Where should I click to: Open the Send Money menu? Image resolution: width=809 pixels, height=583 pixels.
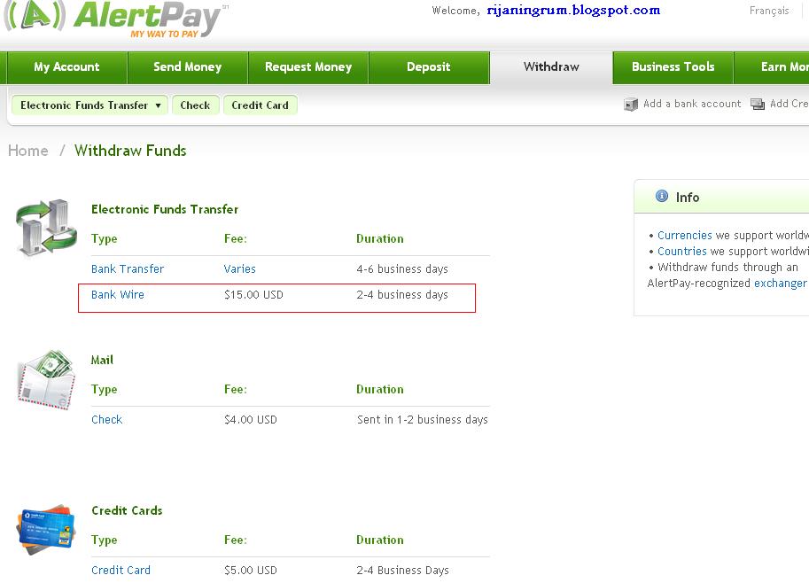187,66
